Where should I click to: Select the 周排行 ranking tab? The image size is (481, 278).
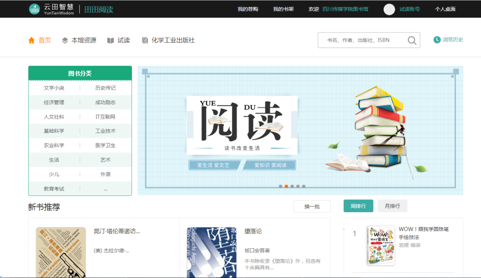[358, 206]
